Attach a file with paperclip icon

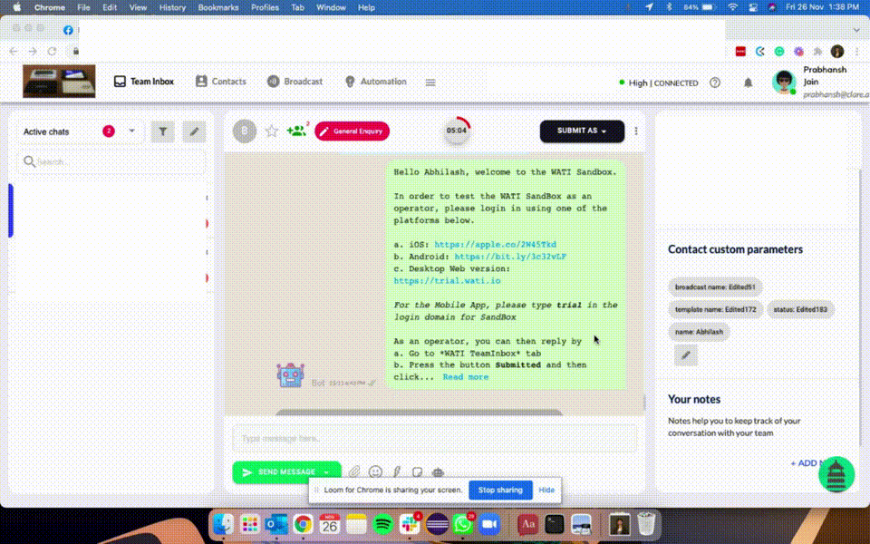(x=354, y=471)
